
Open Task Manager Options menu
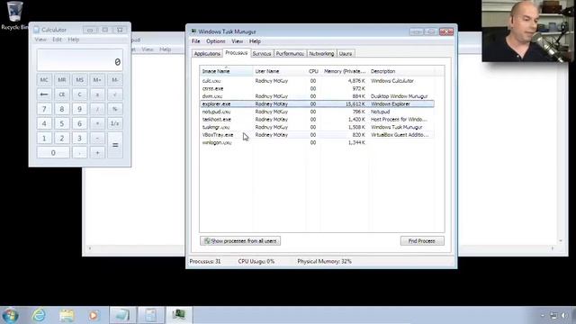(x=216, y=41)
